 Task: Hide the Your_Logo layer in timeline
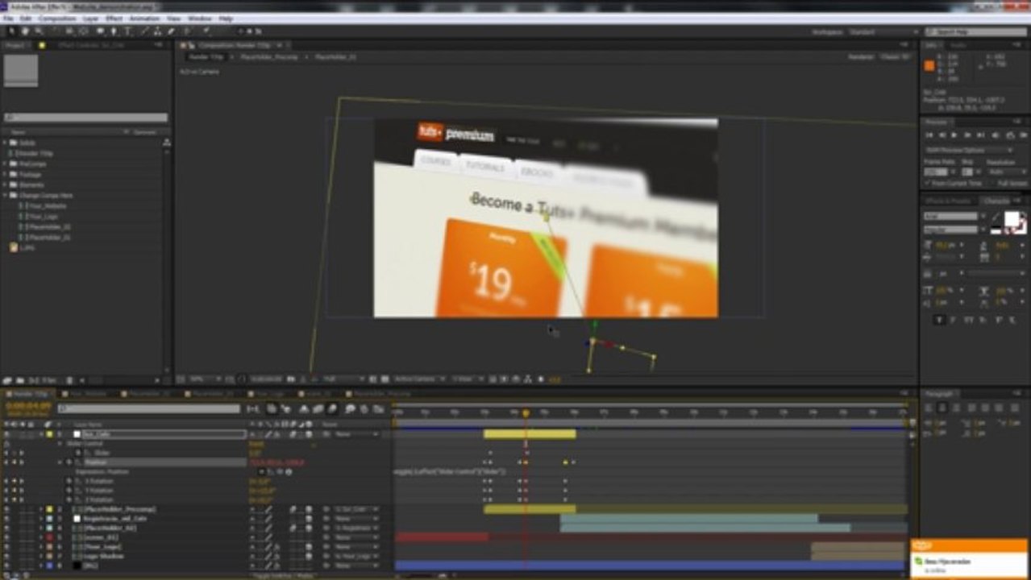pos(6,547)
